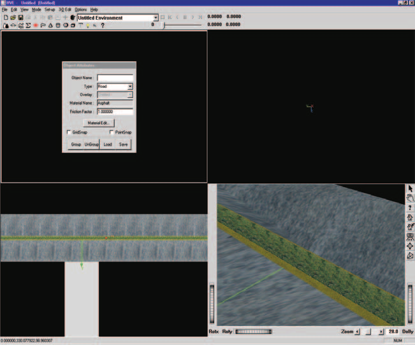Viewport: 415px width, 345px height.
Task: Open file using the folder toolbar icon
Action: [13, 17]
